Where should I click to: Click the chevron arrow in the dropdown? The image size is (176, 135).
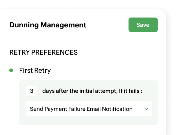coord(146,109)
